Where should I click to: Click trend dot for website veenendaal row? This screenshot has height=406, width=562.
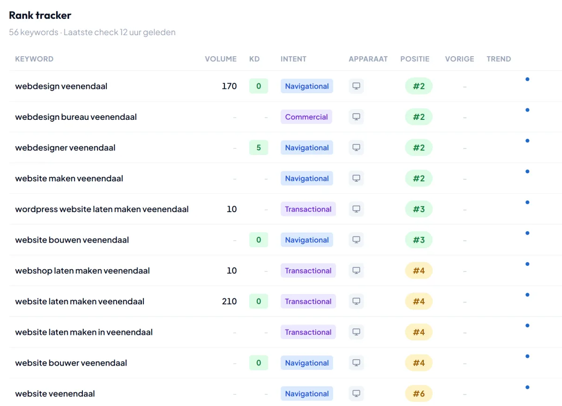tap(527, 387)
